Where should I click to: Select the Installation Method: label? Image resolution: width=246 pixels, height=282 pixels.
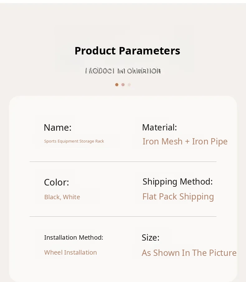click(x=73, y=237)
